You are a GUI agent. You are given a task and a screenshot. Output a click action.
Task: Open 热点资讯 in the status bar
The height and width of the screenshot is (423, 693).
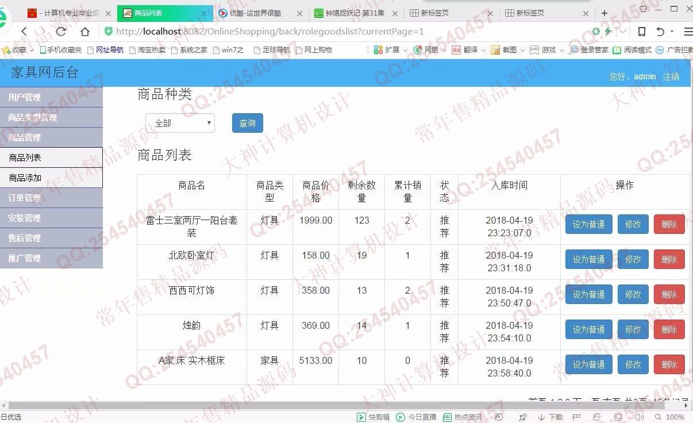coord(463,417)
